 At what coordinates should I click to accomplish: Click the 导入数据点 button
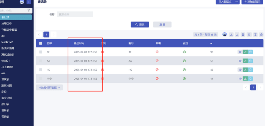225,1
